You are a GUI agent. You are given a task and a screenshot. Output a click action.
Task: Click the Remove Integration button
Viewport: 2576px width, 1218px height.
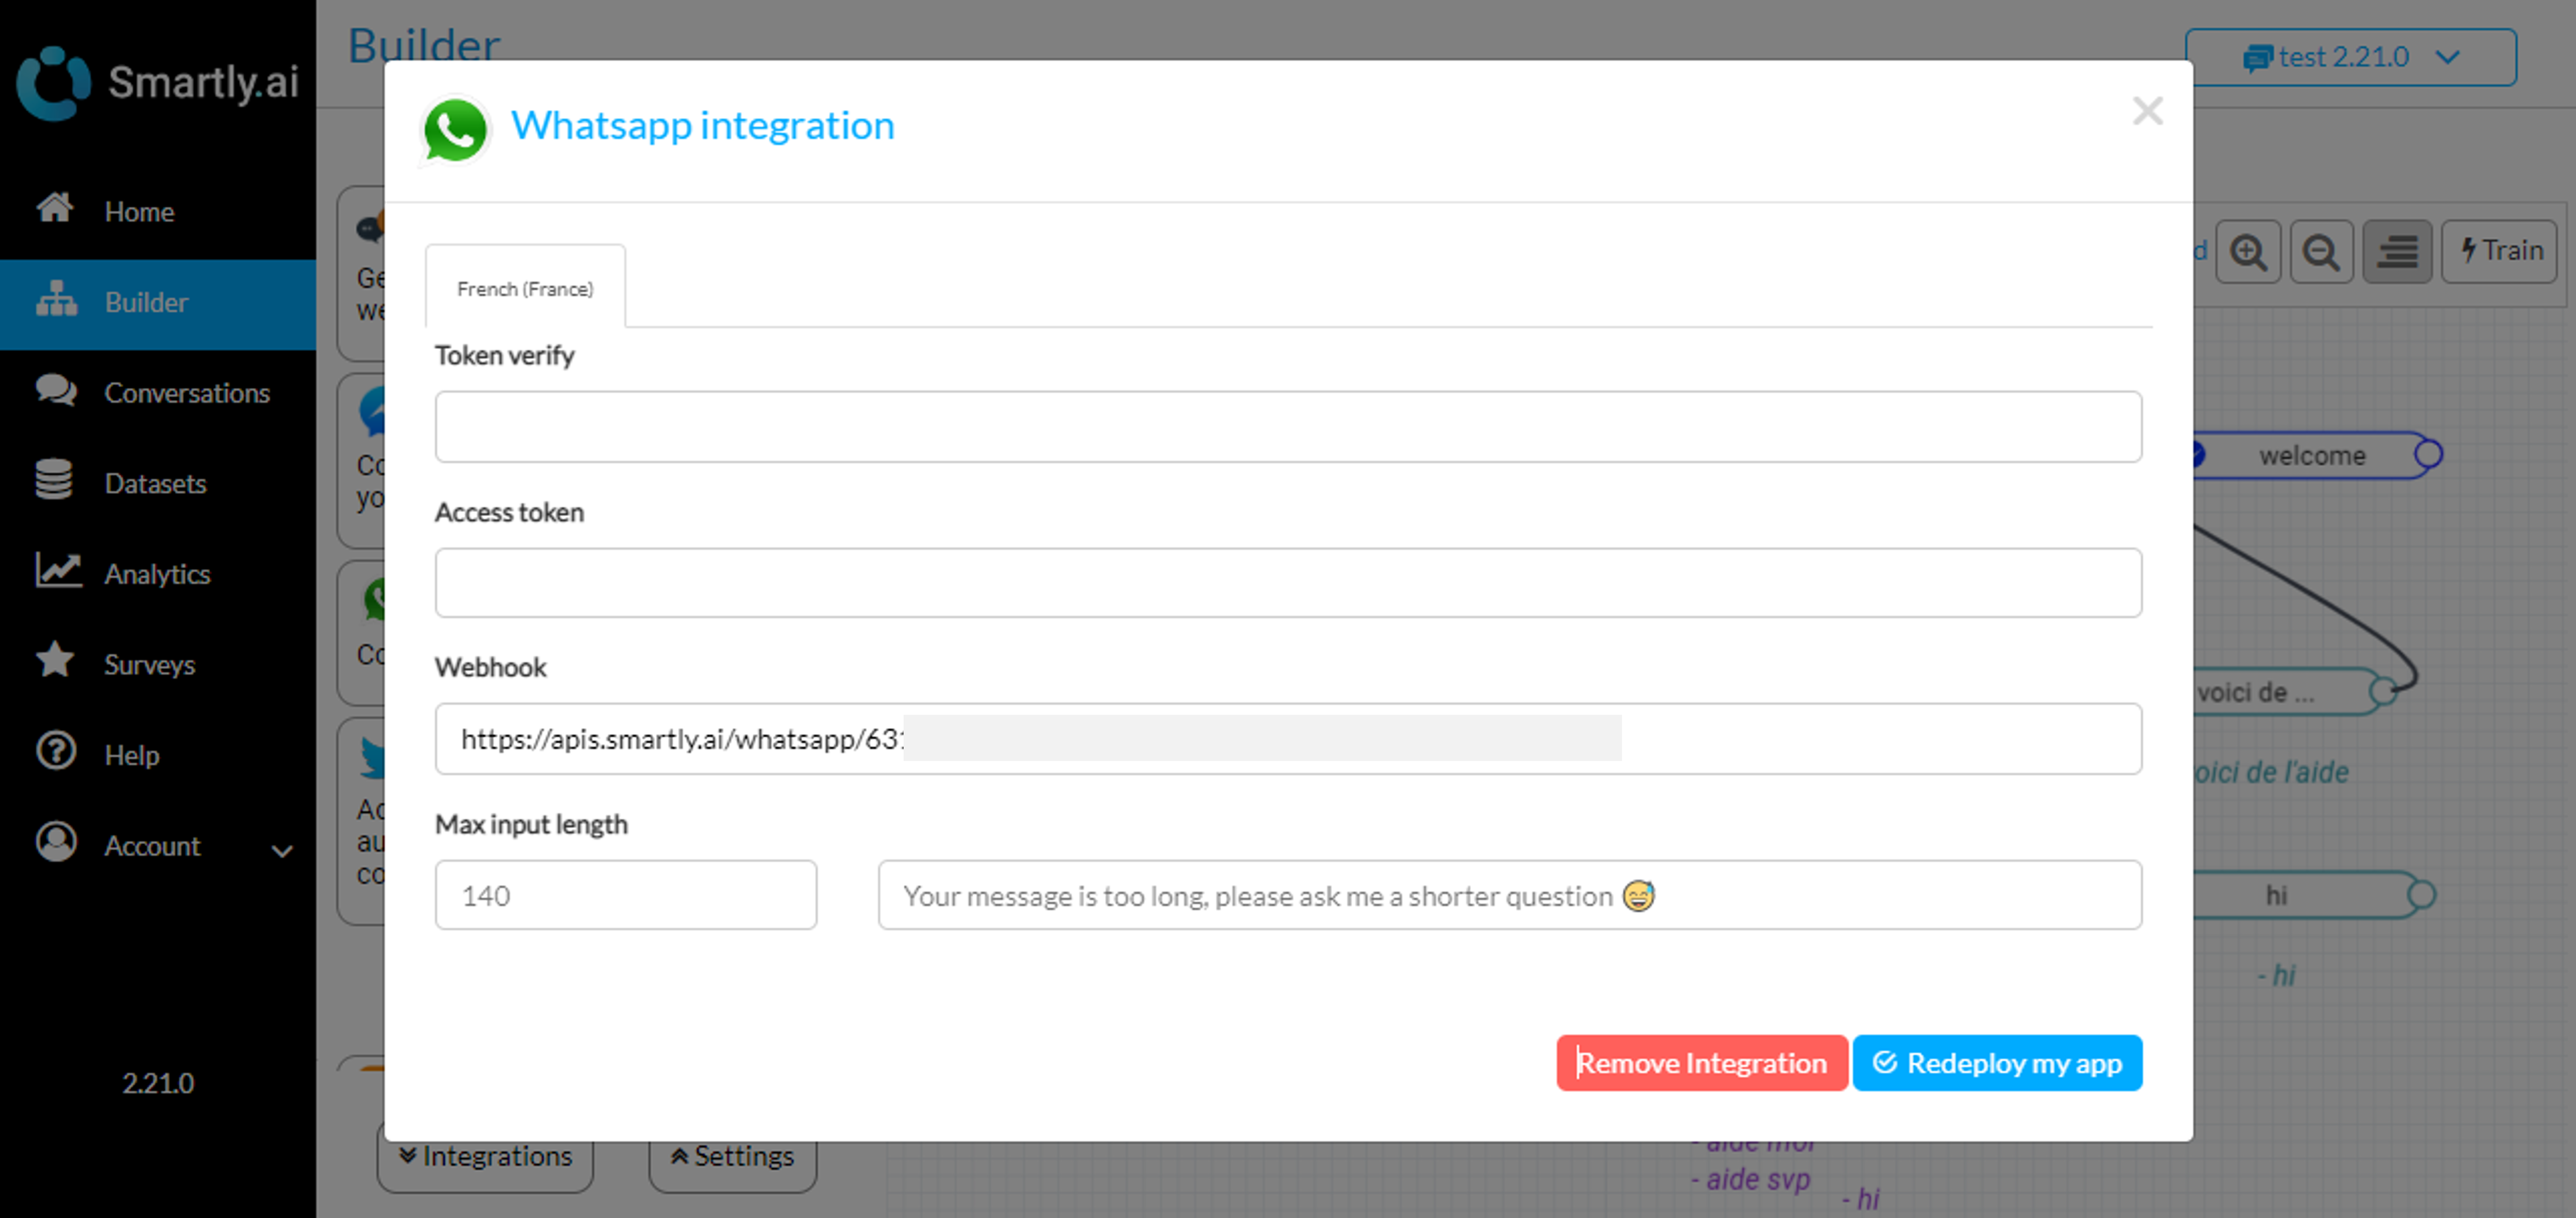click(1701, 1062)
